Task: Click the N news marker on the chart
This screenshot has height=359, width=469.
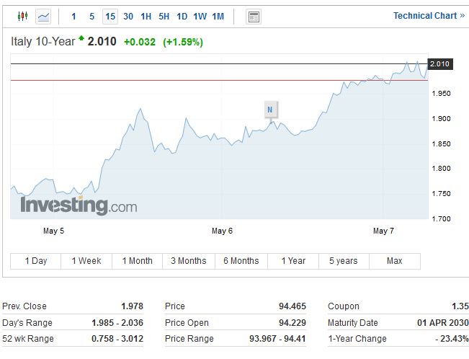Action: 270,110
